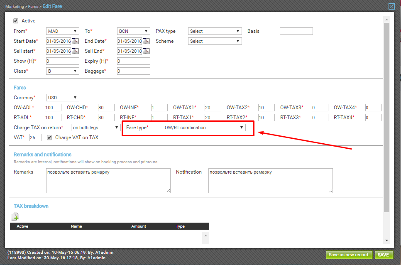Open Charge TAX on return dropdown
The width and height of the screenshot is (401, 265).
tap(95, 128)
